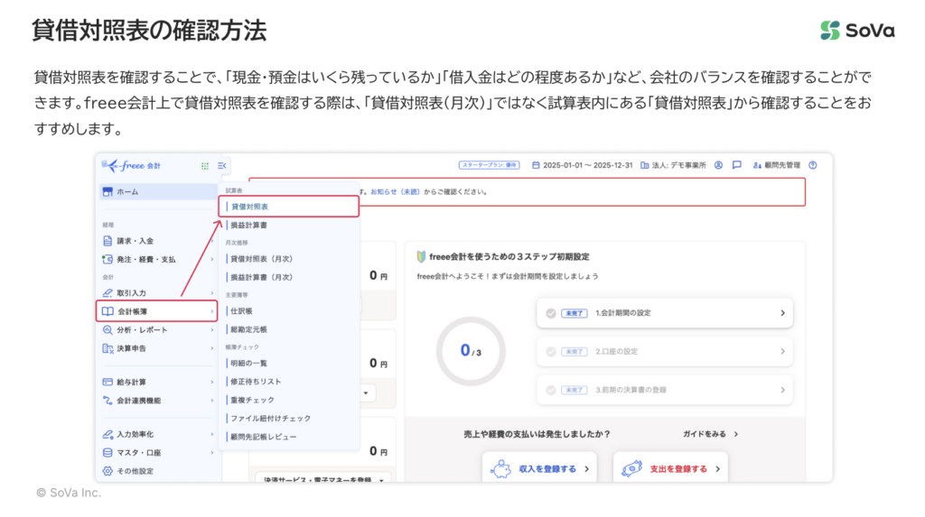The height and width of the screenshot is (517, 925).
Task: Open the chat message icon in header
Action: (737, 166)
